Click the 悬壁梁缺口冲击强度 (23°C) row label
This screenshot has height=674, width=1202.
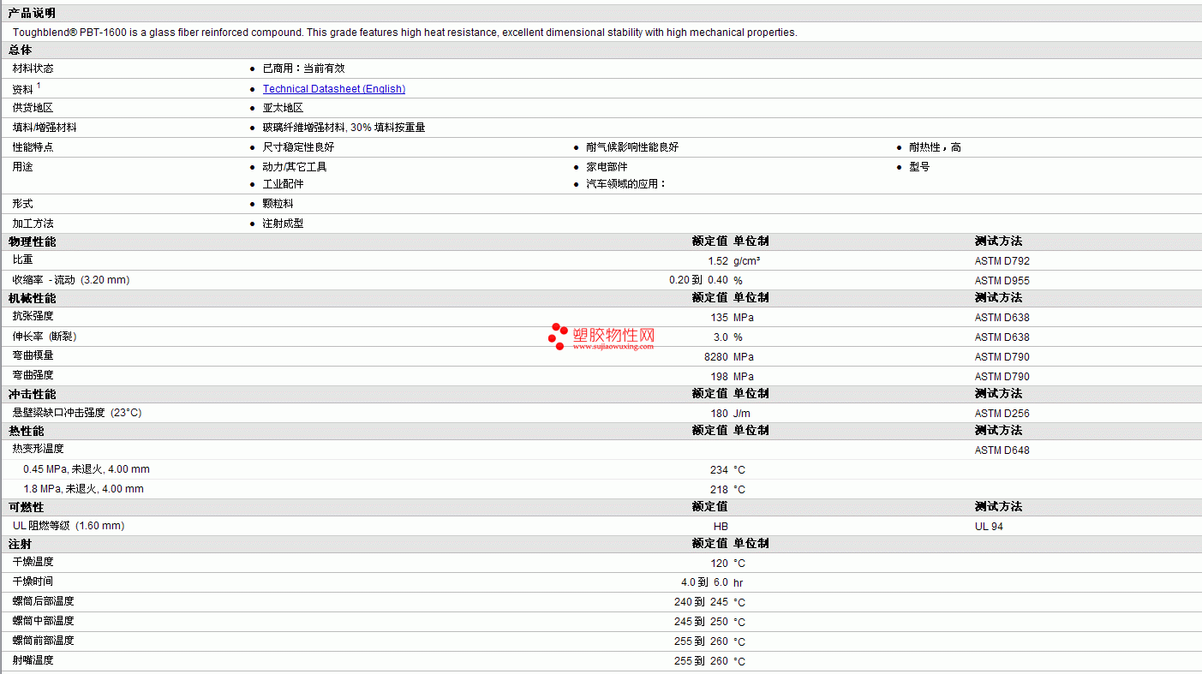[77, 413]
